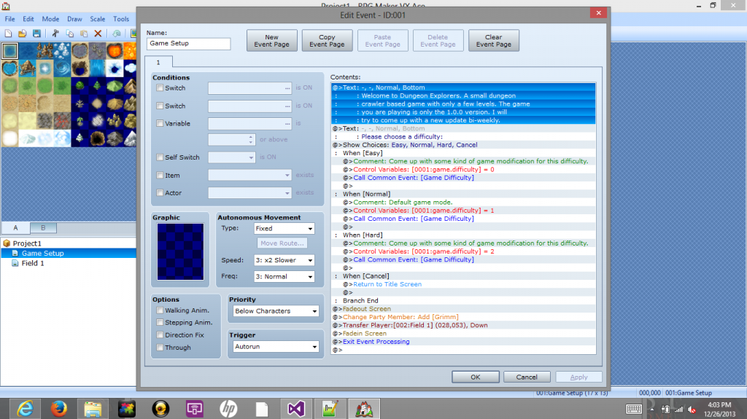This screenshot has height=419, width=747.
Task: Check the Walking Anim. option
Action: coord(160,310)
